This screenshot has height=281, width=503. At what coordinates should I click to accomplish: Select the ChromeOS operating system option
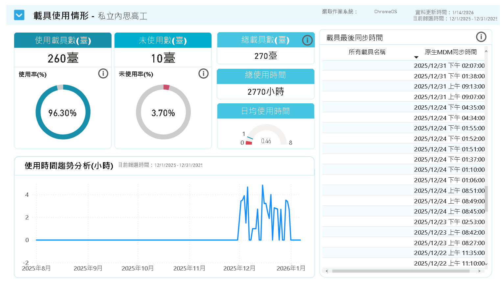tap(385, 12)
